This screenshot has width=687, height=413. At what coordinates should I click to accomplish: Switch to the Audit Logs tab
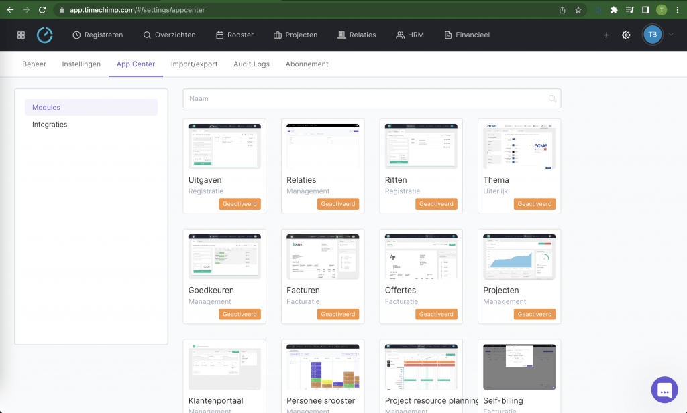(x=252, y=64)
